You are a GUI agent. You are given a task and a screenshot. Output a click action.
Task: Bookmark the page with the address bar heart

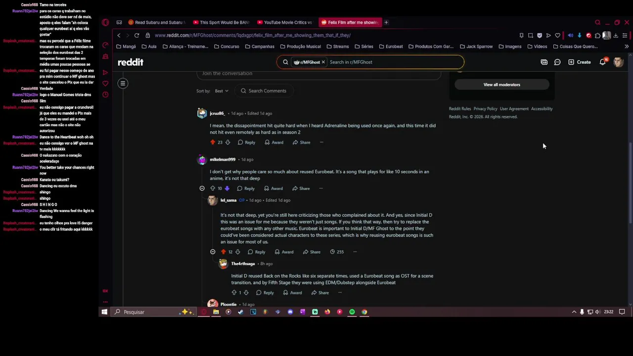coord(558,35)
